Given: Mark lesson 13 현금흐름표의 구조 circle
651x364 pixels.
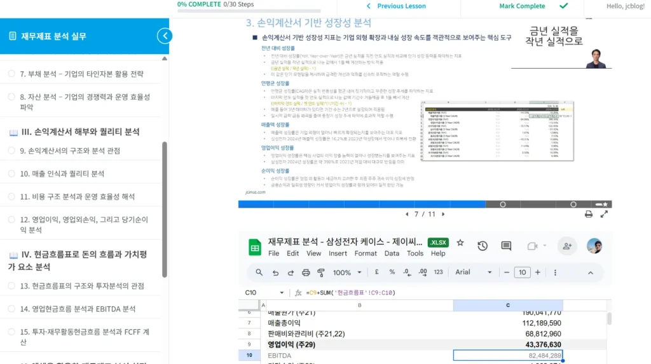Looking at the screenshot, I should pyautogui.click(x=11, y=286).
